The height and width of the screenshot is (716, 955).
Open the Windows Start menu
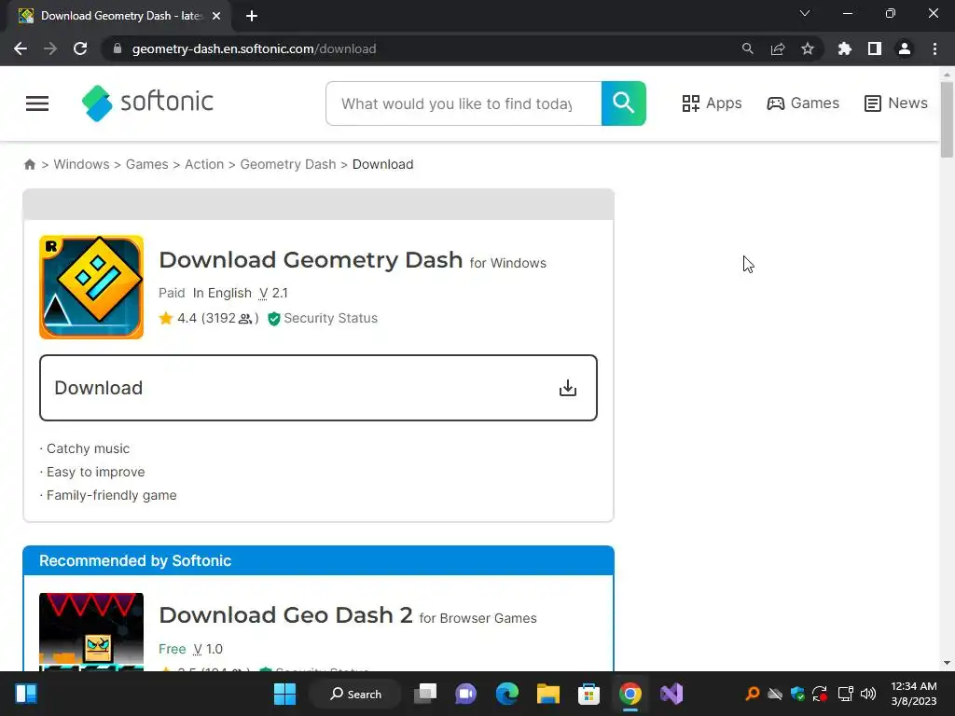284,694
